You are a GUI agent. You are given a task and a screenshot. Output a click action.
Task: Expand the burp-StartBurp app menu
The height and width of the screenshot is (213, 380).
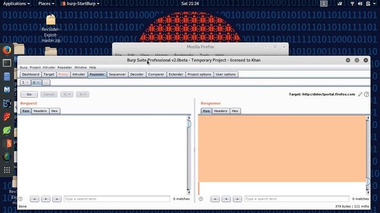point(81,4)
